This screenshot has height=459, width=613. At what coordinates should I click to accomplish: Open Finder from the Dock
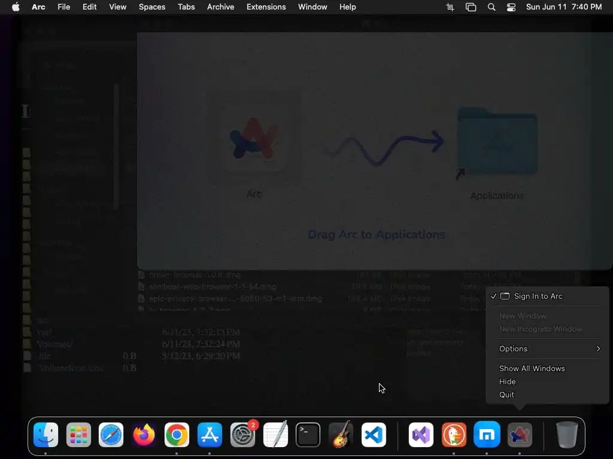pyautogui.click(x=45, y=435)
